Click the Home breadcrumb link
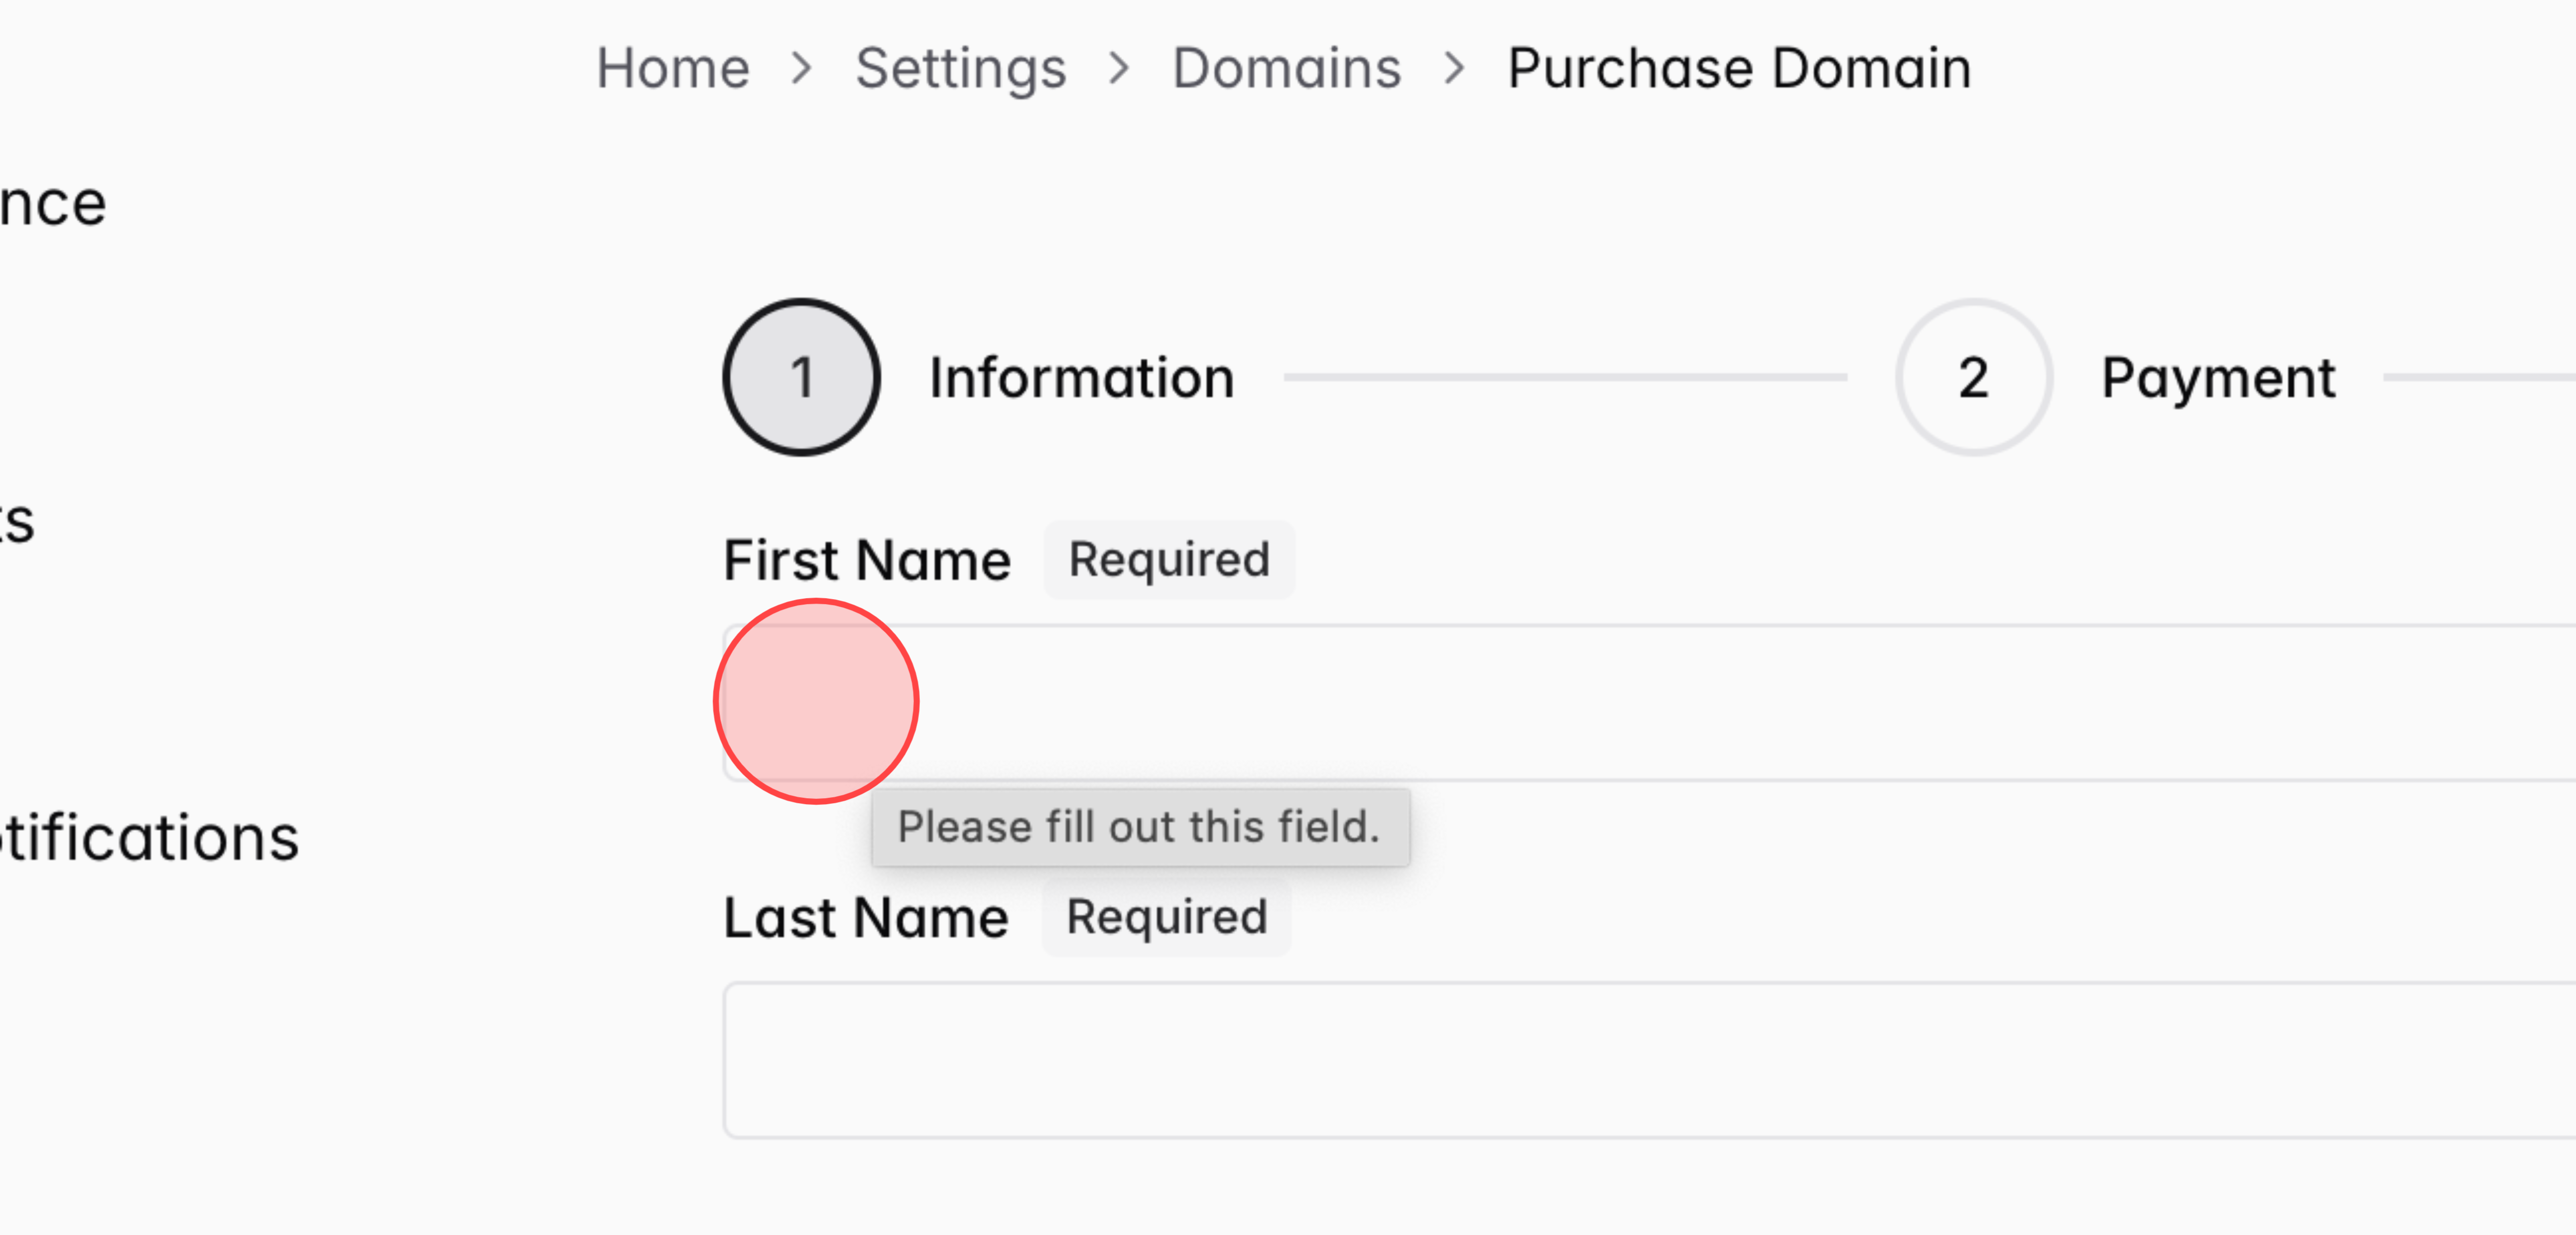Screen dimensions: 2576x1235 coord(672,68)
